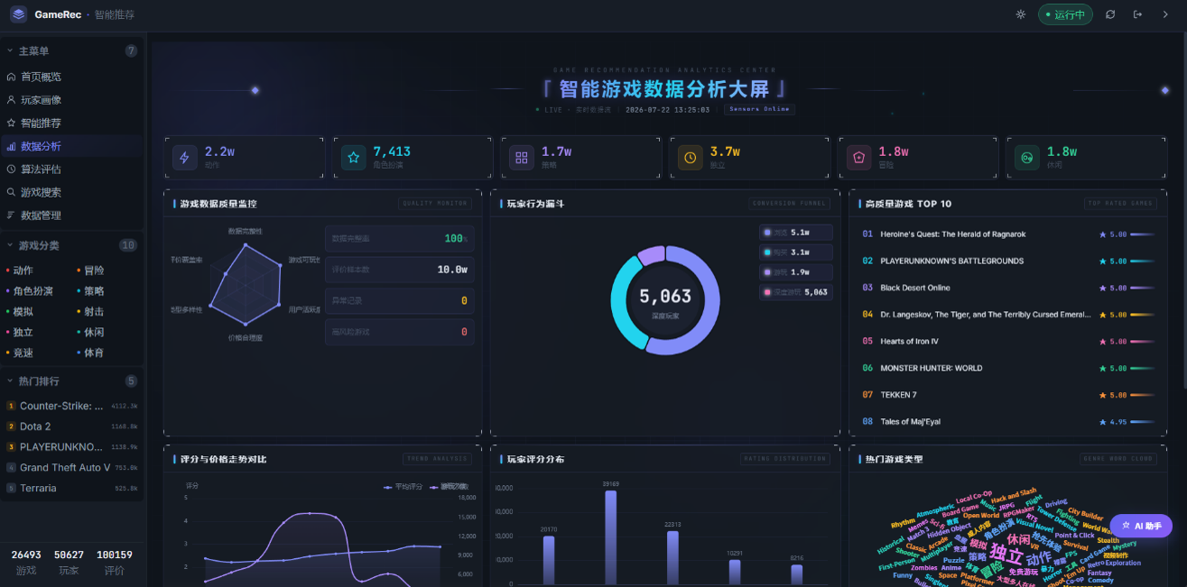The height and width of the screenshot is (587, 1187).
Task: Open Terraria in hot ranking
Action: click(72, 488)
